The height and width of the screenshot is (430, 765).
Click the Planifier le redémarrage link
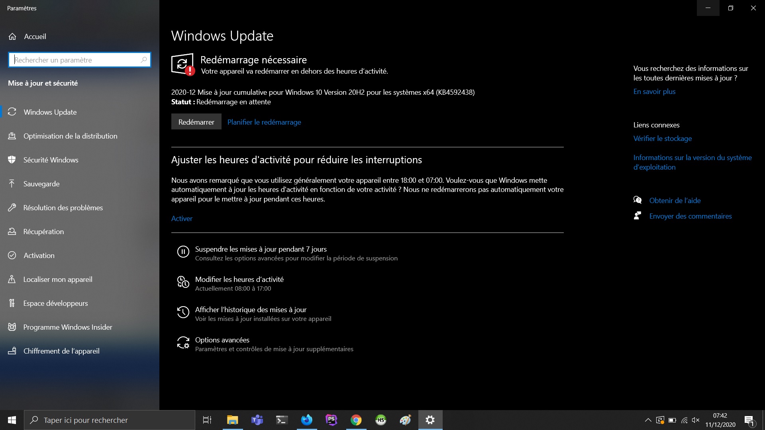pyautogui.click(x=264, y=122)
